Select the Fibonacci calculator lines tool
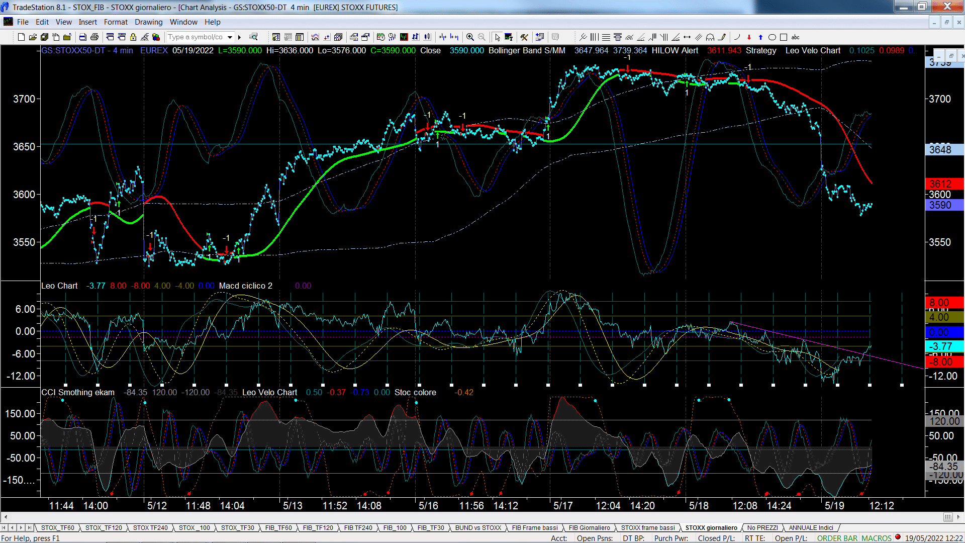 [618, 37]
